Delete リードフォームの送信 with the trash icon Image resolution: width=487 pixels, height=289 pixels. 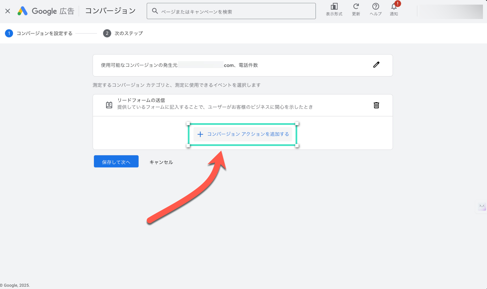(x=376, y=105)
